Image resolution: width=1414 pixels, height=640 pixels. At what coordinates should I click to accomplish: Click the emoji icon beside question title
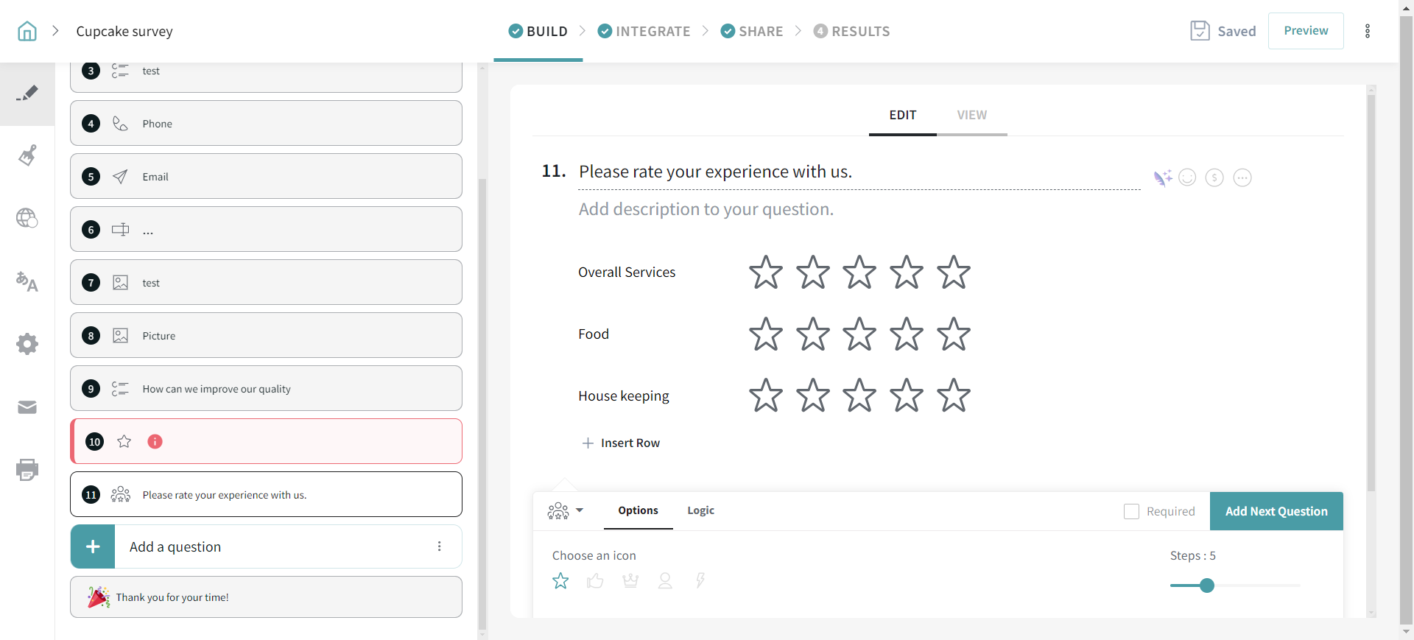pyautogui.click(x=1187, y=177)
